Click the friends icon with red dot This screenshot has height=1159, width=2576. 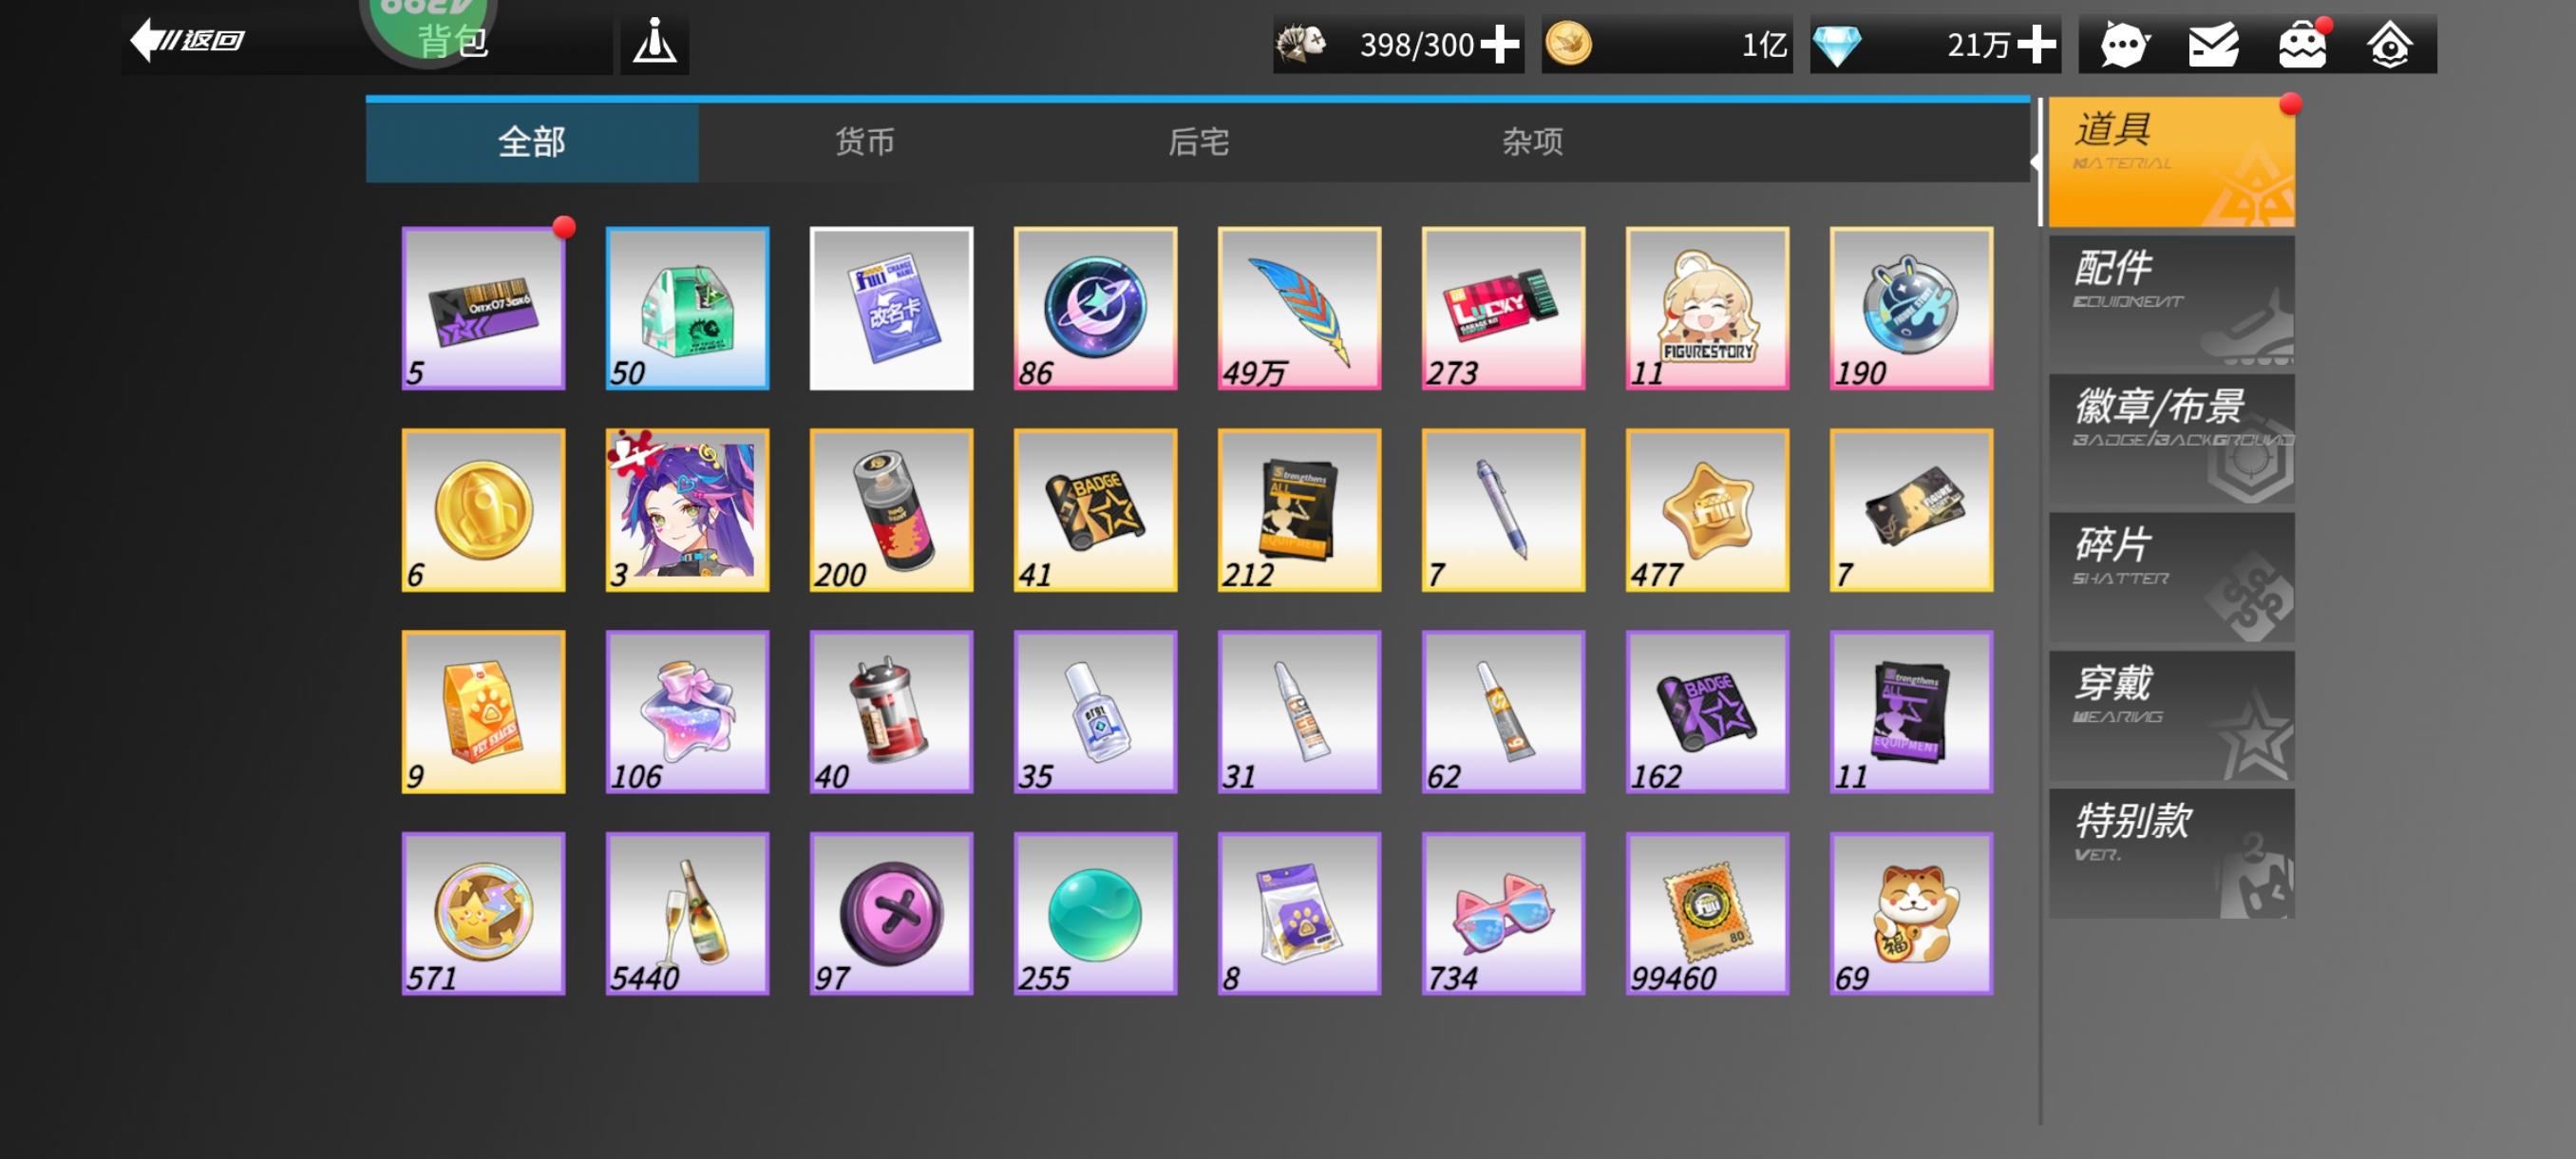coord(2301,45)
